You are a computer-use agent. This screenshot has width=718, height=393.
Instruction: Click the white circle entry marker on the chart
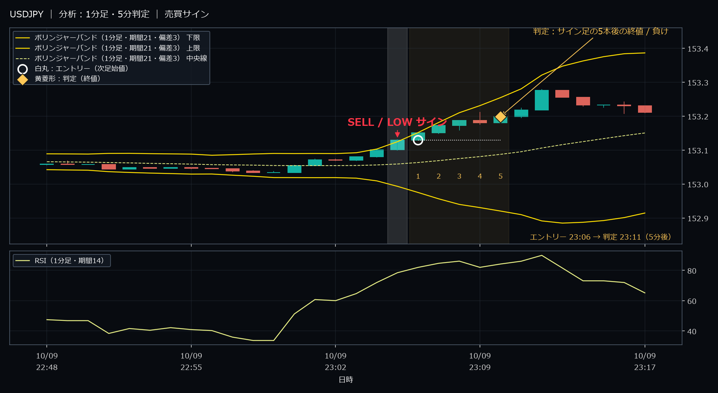tap(418, 140)
